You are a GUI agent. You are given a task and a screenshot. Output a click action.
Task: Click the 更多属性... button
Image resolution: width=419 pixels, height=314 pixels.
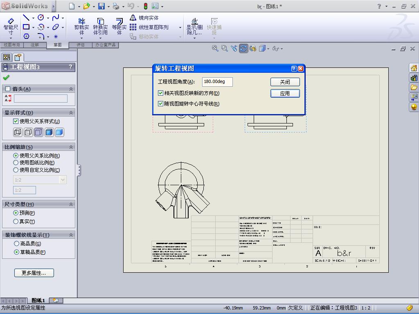coord(34,273)
